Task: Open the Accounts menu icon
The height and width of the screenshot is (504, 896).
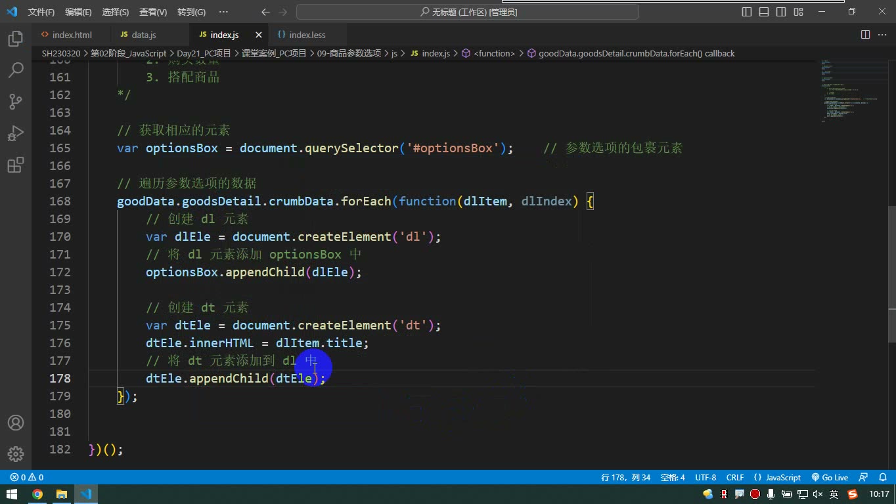Action: point(15,423)
